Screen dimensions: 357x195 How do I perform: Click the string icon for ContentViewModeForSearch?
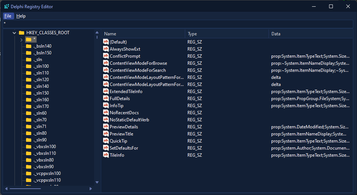(x=106, y=70)
